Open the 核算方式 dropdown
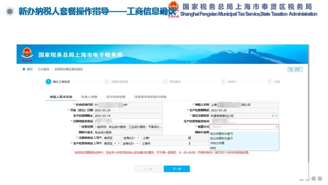 point(244,127)
